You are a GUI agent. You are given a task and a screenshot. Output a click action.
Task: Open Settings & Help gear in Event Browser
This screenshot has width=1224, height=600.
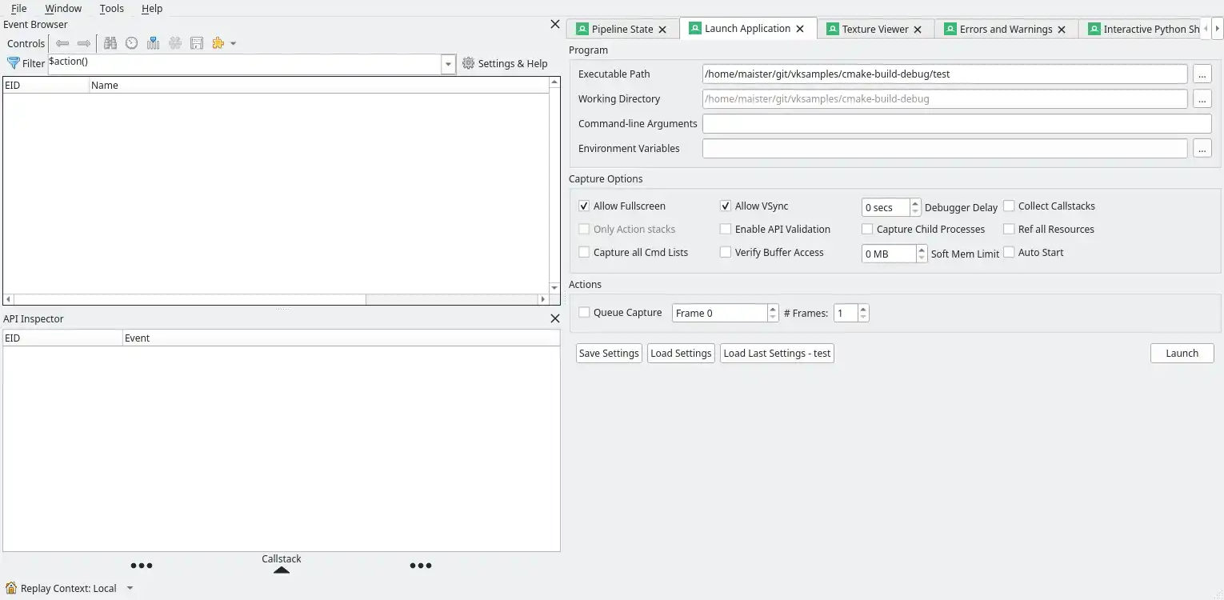pos(505,64)
